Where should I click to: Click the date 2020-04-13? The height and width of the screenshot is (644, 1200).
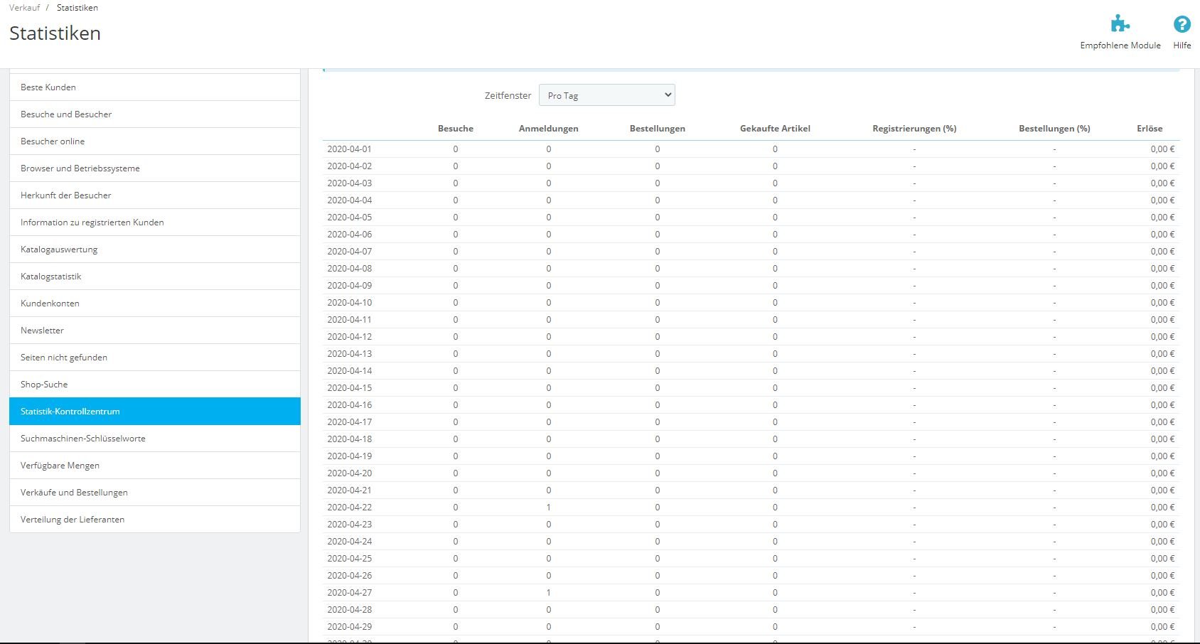tap(349, 354)
